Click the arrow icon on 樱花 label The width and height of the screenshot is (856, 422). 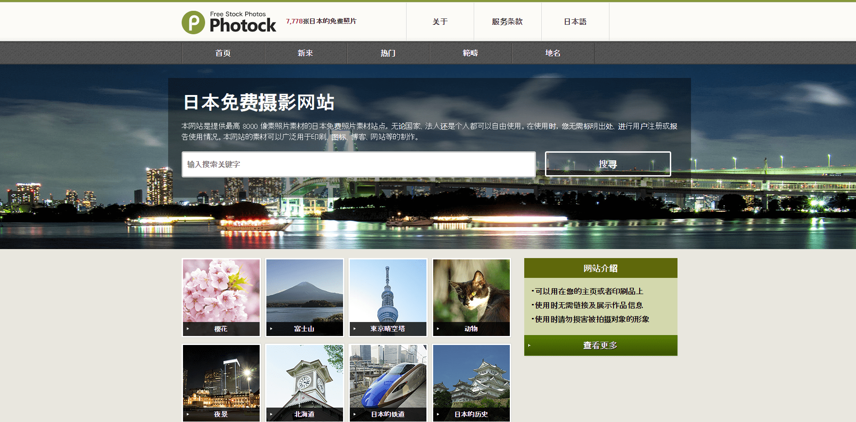[x=188, y=329]
